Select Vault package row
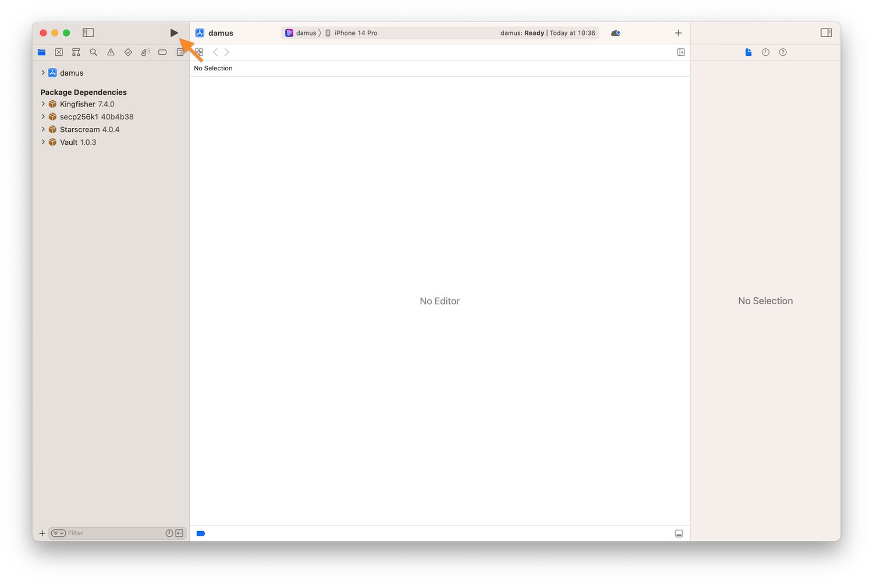This screenshot has width=873, height=584. click(111, 142)
